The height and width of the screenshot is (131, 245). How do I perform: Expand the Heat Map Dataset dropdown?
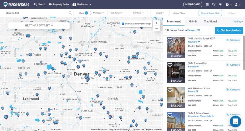click(x=39, y=25)
